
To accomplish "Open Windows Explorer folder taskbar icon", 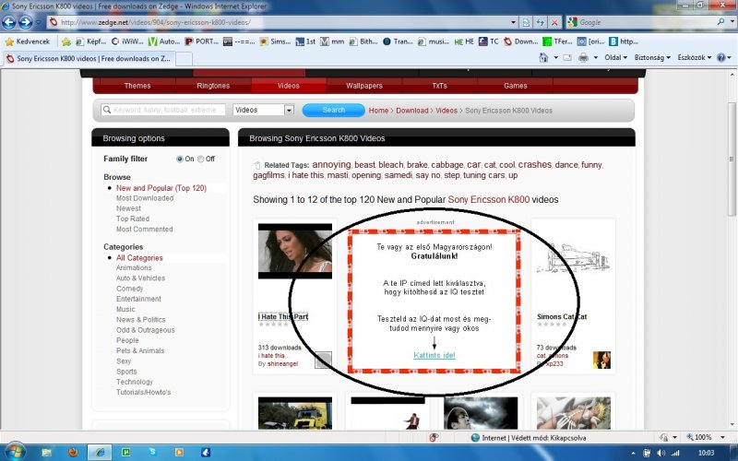I will (x=47, y=452).
